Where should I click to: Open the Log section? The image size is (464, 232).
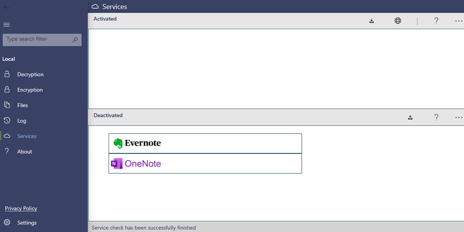pyautogui.click(x=21, y=121)
